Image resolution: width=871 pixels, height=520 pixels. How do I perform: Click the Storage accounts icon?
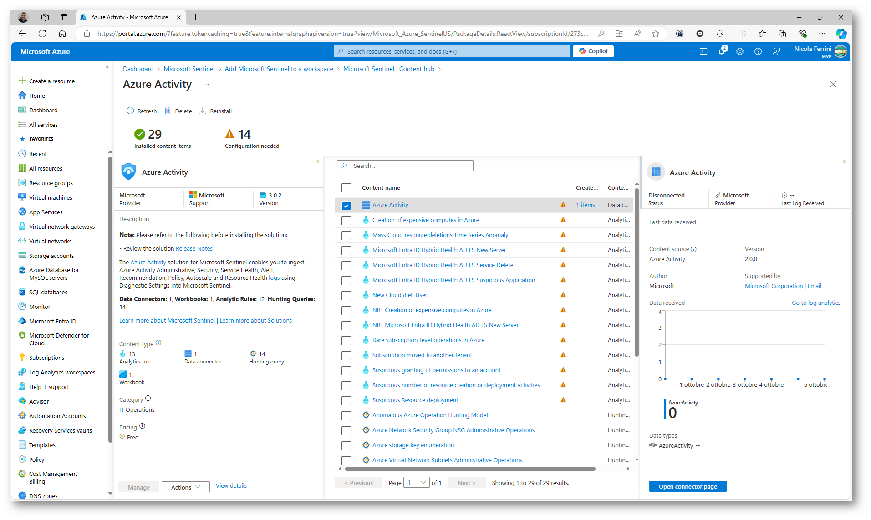(x=22, y=256)
